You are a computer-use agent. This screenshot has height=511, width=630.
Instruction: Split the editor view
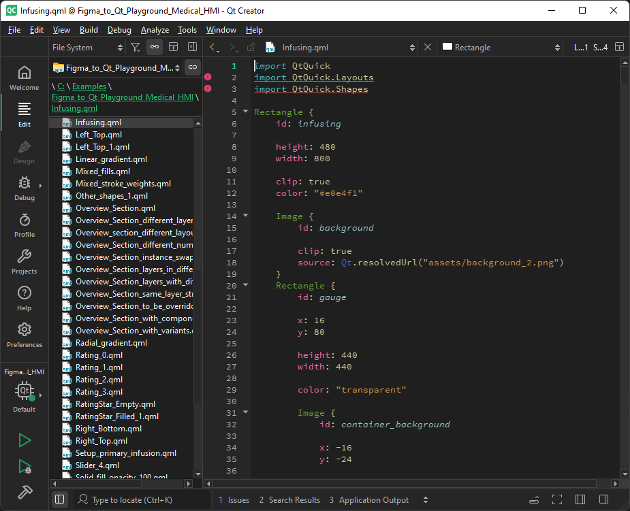click(620, 48)
